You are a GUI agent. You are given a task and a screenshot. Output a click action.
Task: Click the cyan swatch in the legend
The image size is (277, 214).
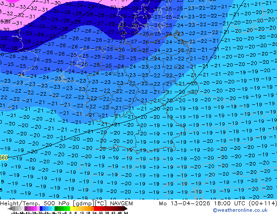point(53,209)
